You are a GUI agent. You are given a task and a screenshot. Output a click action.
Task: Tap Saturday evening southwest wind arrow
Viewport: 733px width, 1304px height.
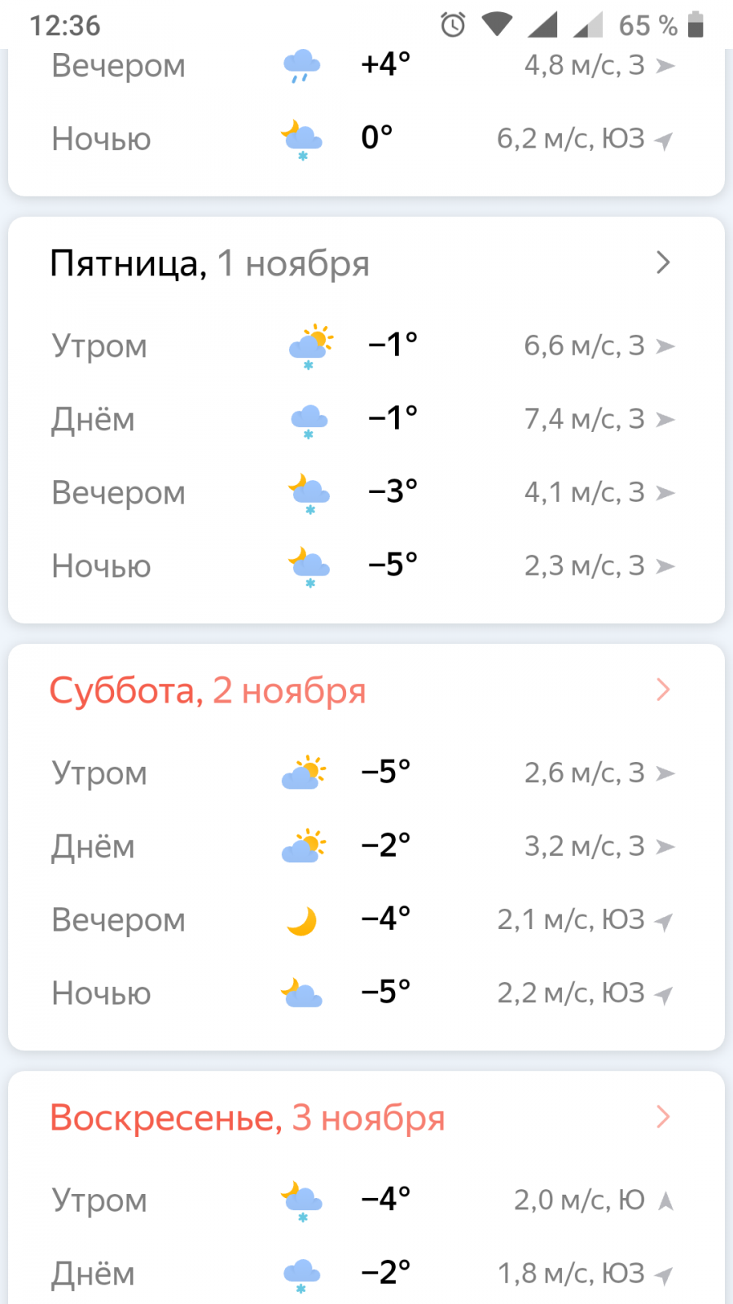(x=664, y=922)
